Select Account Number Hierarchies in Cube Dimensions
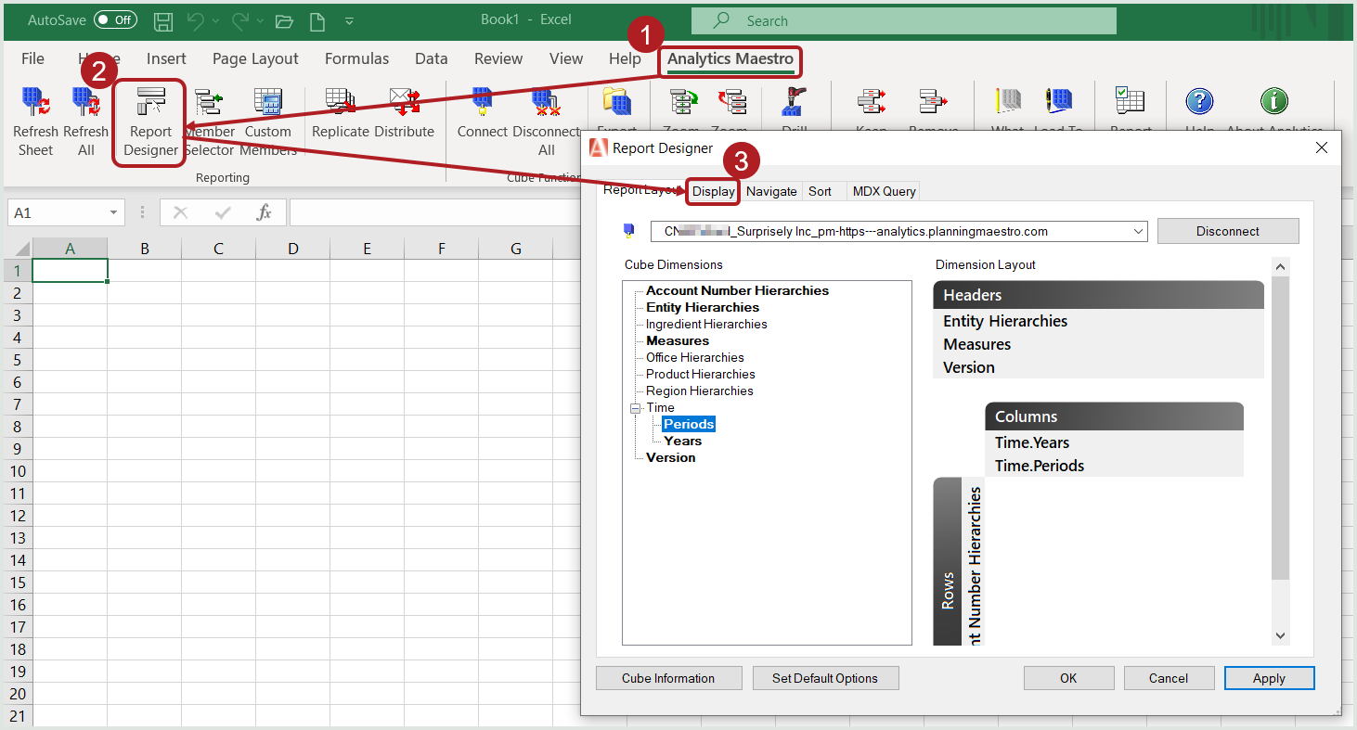 (x=737, y=290)
